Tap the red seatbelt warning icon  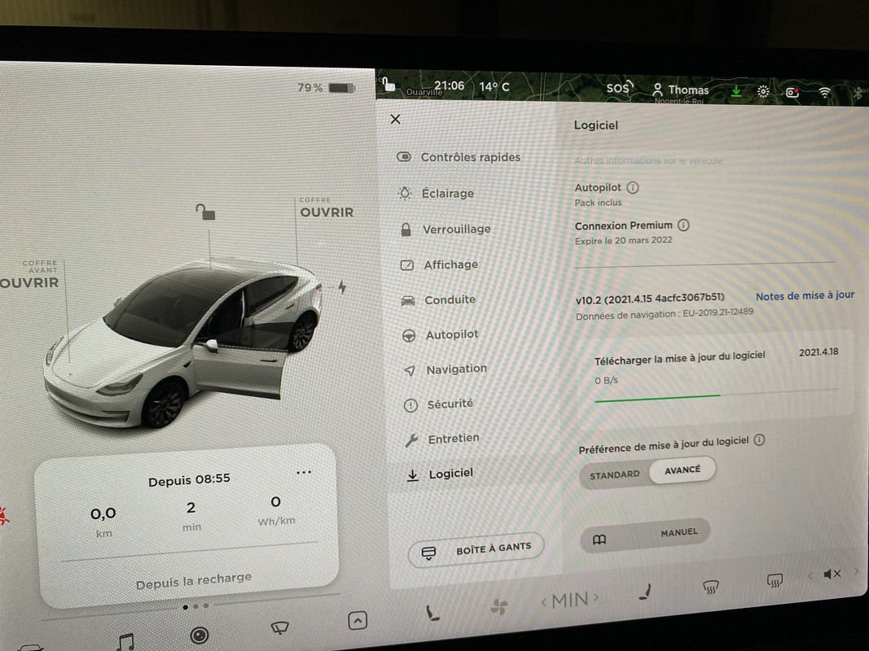4,515
